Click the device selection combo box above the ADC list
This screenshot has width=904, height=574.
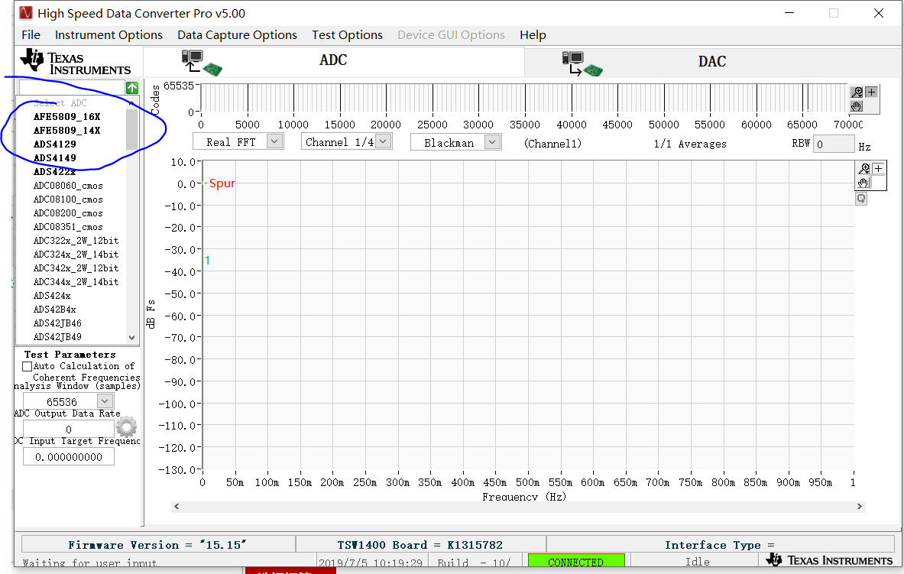click(x=72, y=88)
